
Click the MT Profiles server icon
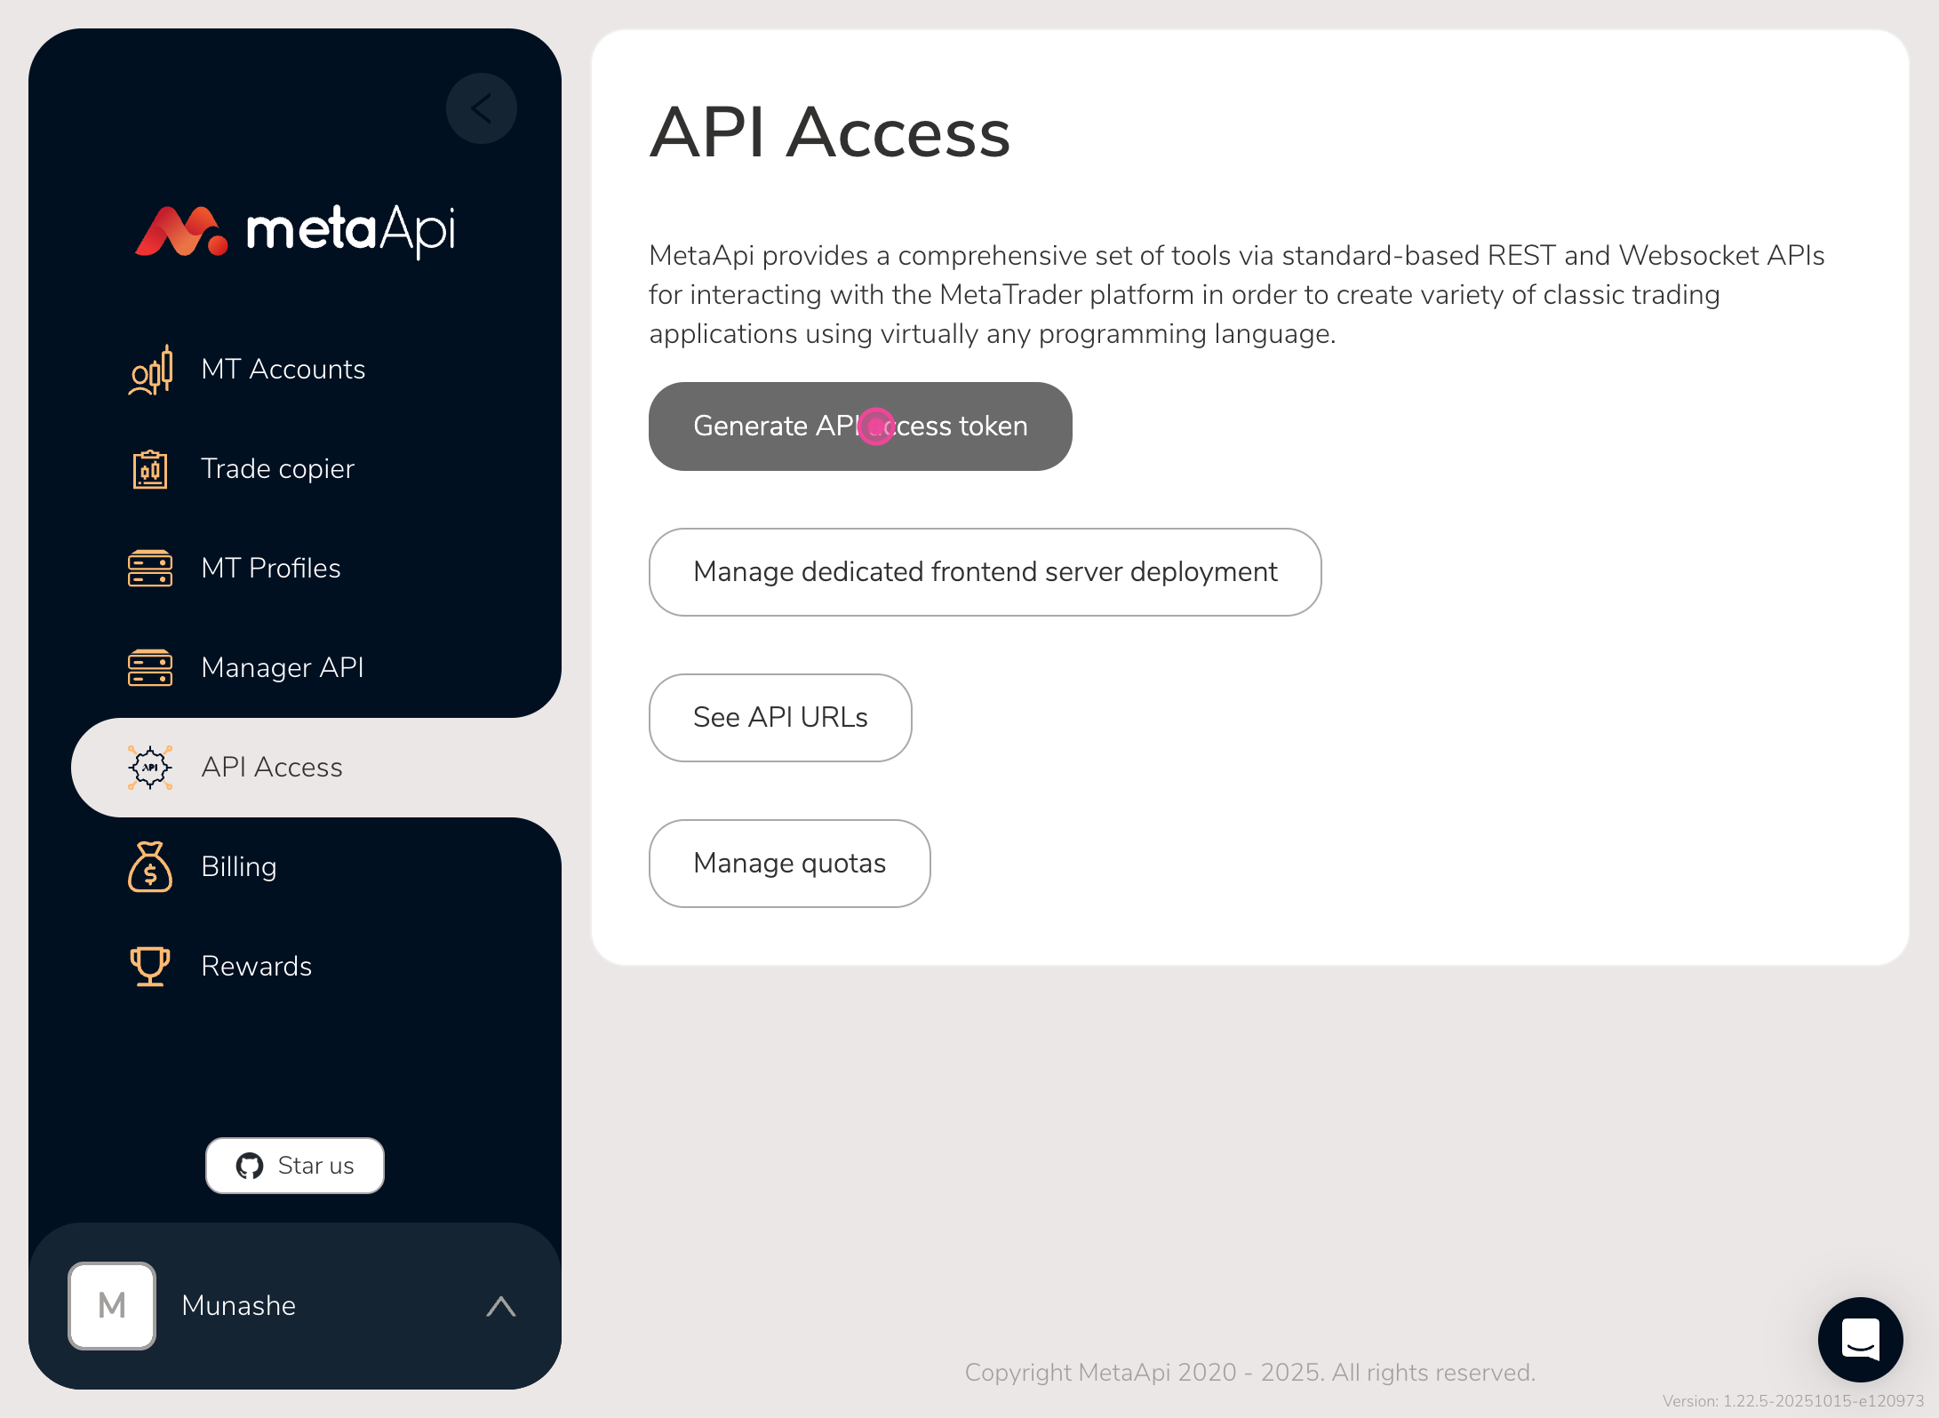[x=150, y=569]
